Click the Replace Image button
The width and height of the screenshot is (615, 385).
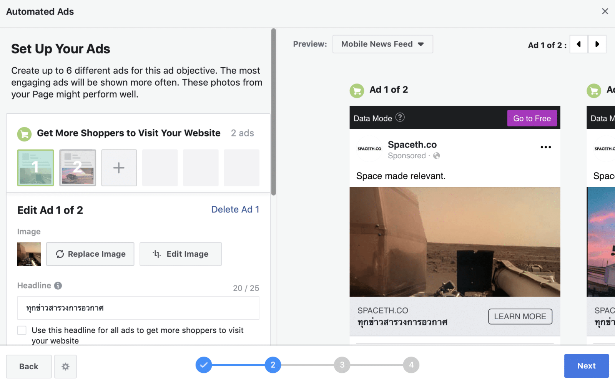coord(90,254)
